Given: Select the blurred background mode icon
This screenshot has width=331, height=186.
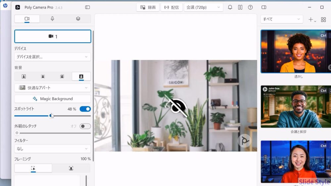Looking at the screenshot, I should (x=43, y=76).
